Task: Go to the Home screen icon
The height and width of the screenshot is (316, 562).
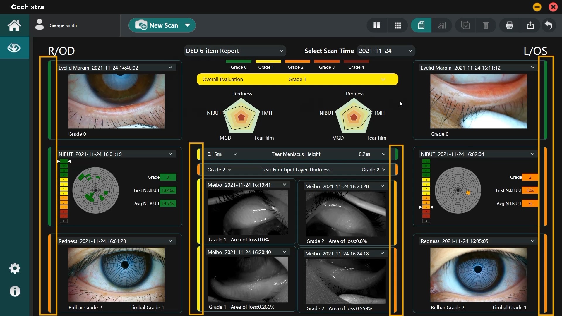Action: point(14,25)
